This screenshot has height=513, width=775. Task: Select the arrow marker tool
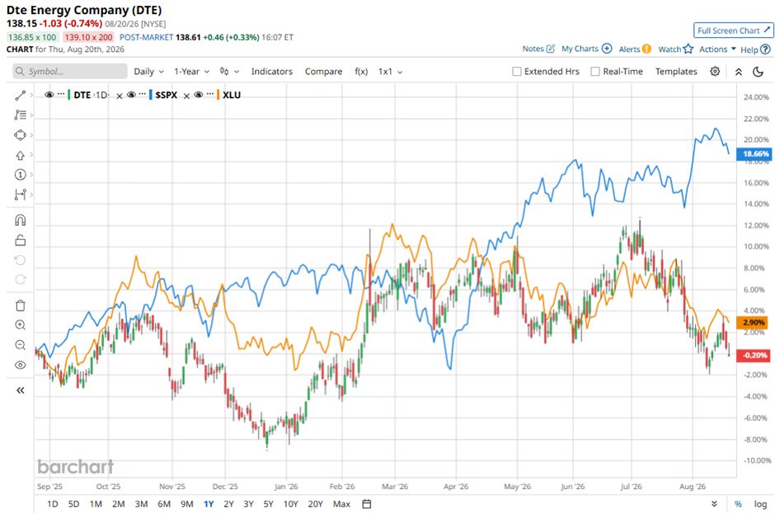click(21, 155)
